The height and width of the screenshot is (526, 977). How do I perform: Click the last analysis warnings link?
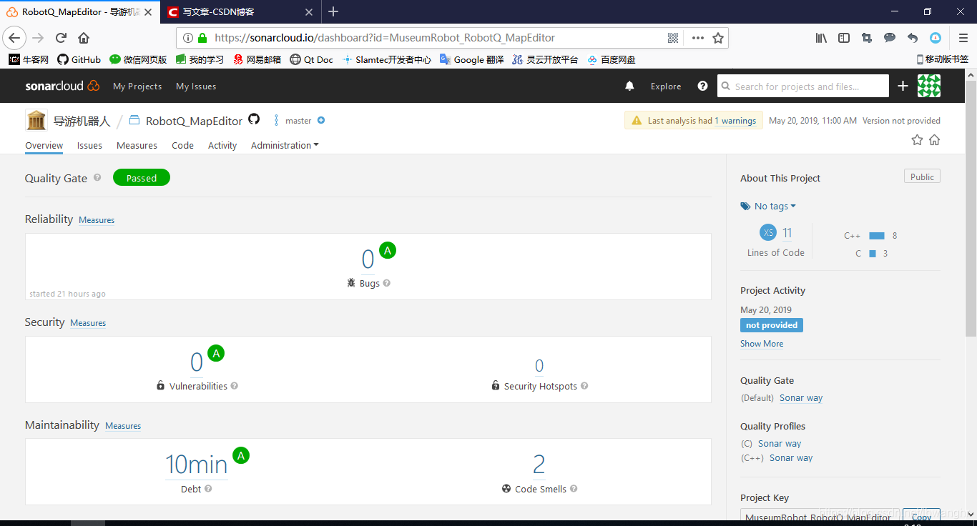tap(735, 121)
